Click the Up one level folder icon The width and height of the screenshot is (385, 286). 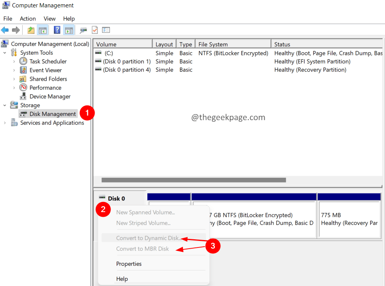[x=31, y=30]
